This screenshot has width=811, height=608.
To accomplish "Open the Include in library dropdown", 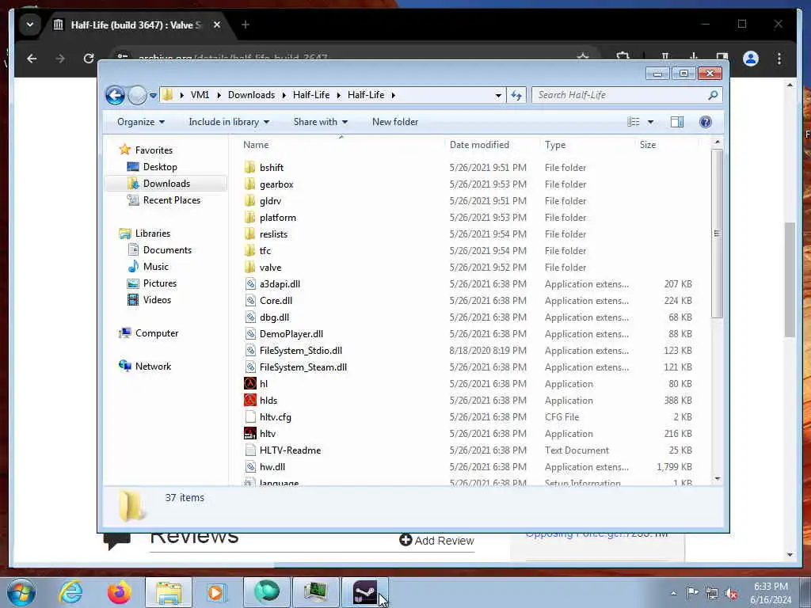I will tap(229, 122).
